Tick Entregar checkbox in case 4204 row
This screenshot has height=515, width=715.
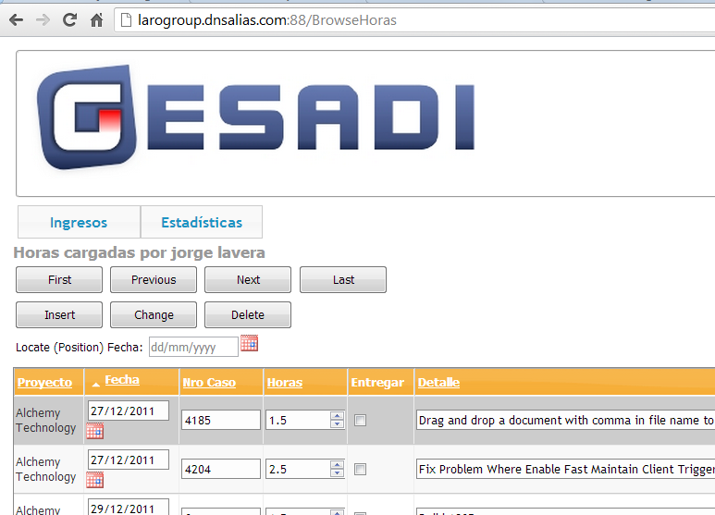point(360,469)
